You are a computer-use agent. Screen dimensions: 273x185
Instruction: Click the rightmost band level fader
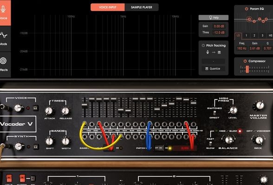tap(193, 103)
